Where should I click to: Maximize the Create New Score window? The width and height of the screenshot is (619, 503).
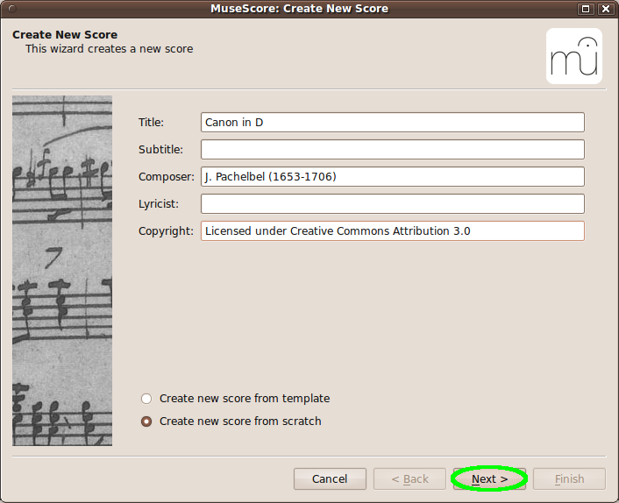coord(586,9)
